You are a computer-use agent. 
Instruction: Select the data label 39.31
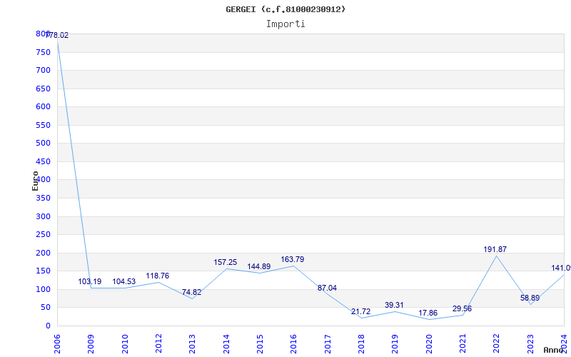pyautogui.click(x=394, y=306)
